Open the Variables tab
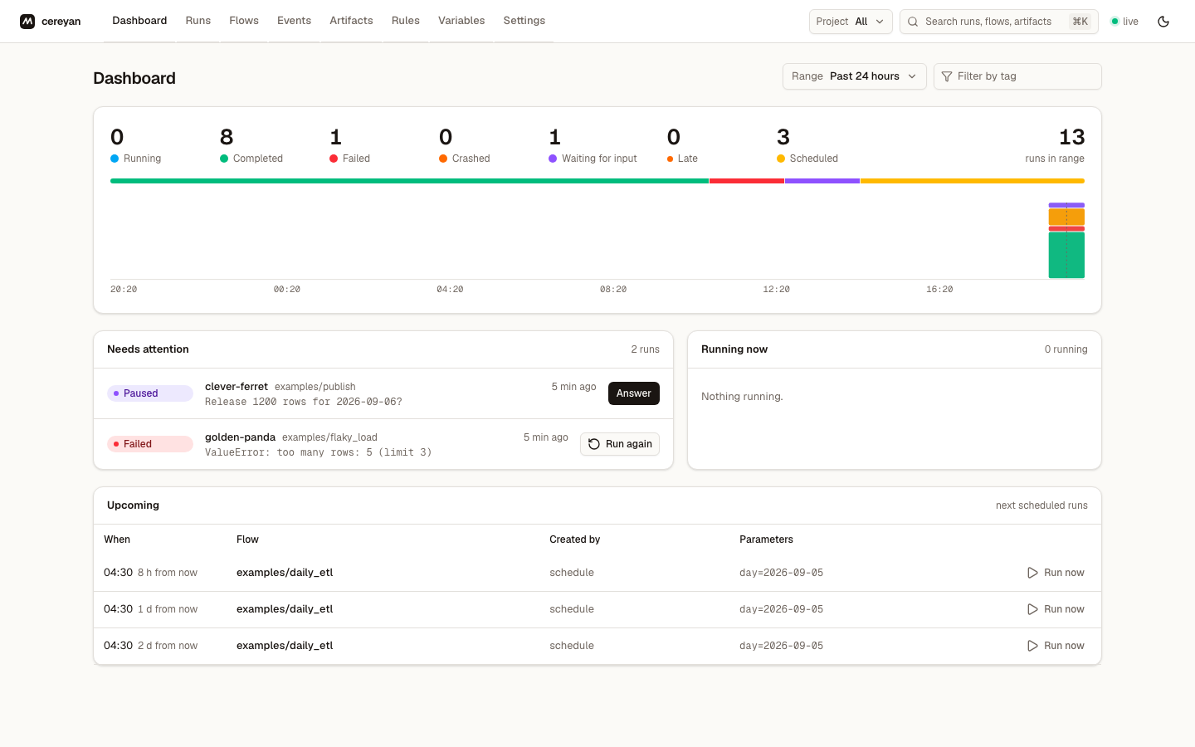 click(461, 21)
